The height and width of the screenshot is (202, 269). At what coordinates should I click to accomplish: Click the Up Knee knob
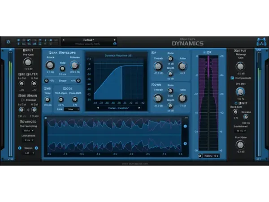click(x=170, y=59)
